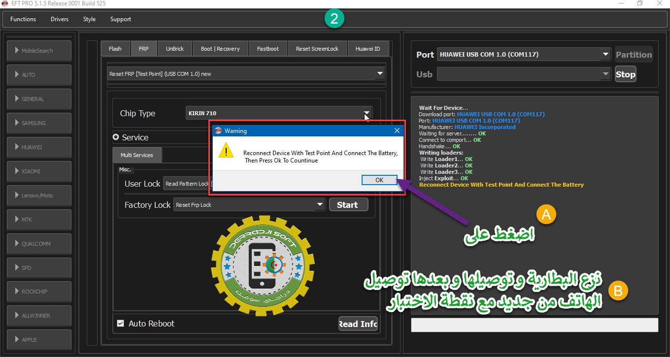This screenshot has width=670, height=357.
Task: Click the Start button for Factory Lock
Action: click(x=348, y=205)
